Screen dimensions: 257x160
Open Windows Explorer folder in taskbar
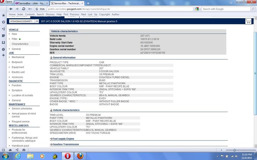(30, 156)
